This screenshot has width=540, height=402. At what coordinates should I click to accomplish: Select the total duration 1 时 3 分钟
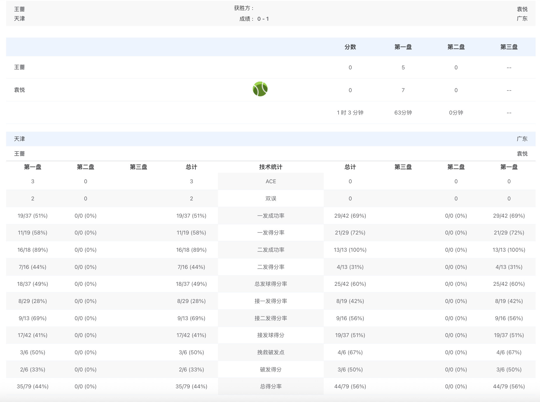tap(350, 113)
